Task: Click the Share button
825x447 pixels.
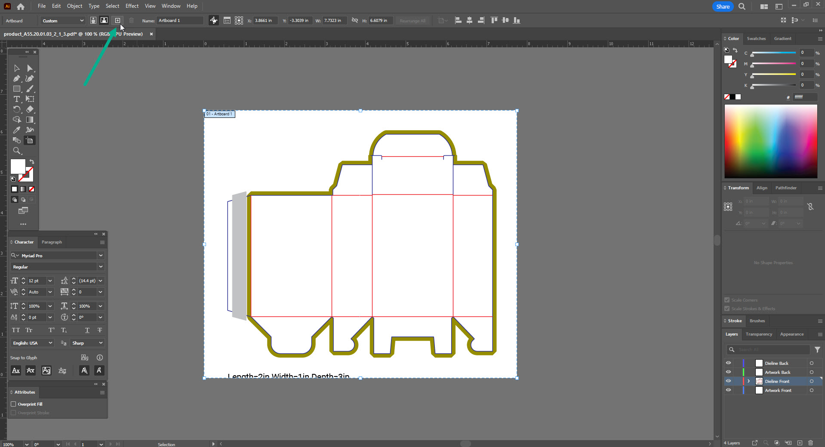Action: (723, 6)
